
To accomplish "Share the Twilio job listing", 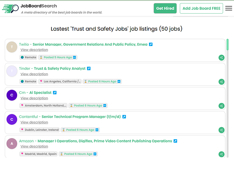I will click(222, 58).
